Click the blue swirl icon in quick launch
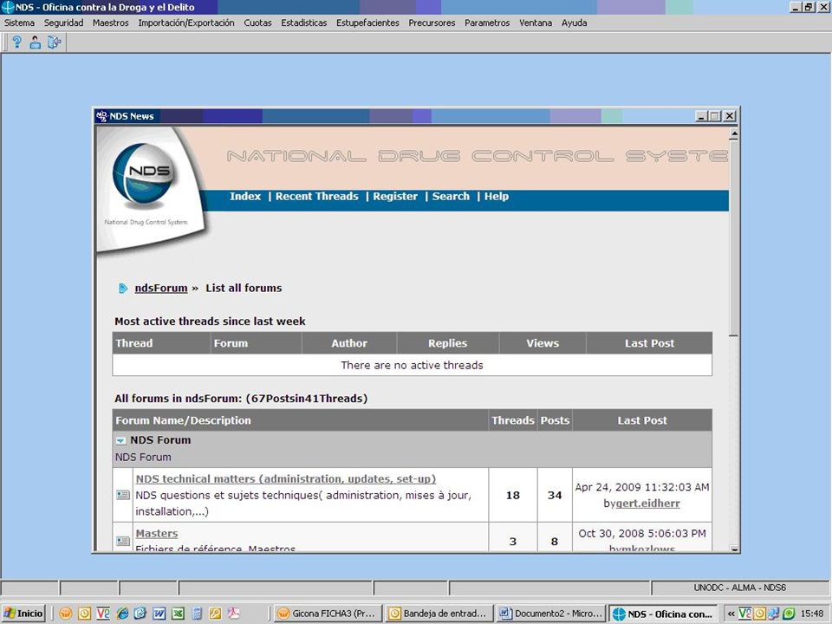832x624 pixels. click(x=140, y=614)
